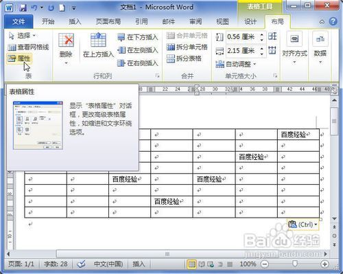Switch to the 设计 table tools tab
This screenshot has width=343, height=274.
coord(250,21)
